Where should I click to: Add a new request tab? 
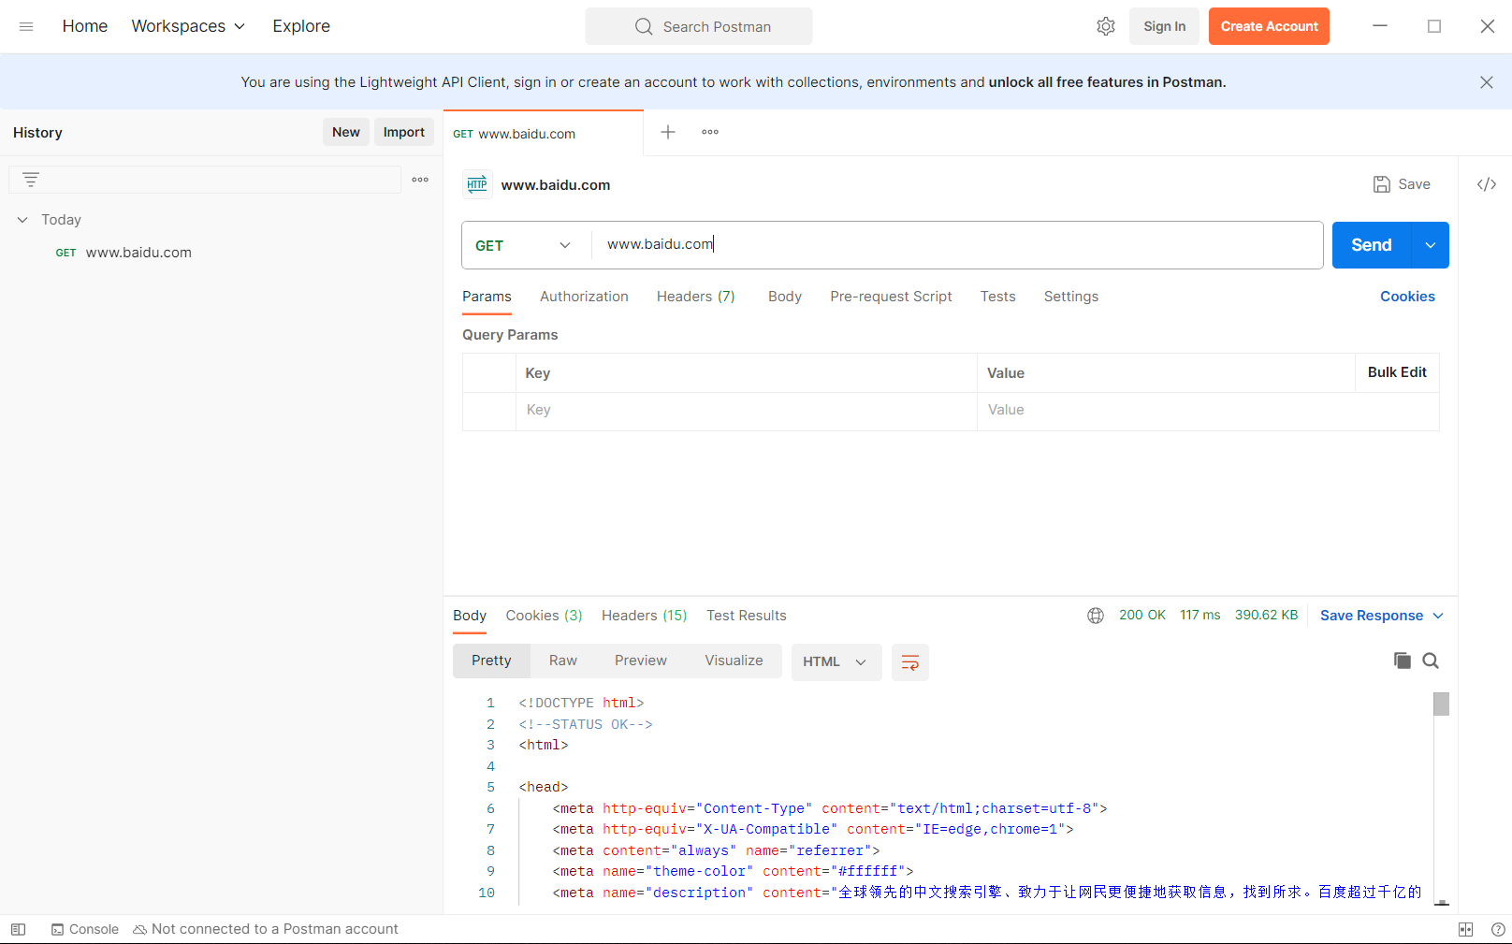click(x=668, y=132)
